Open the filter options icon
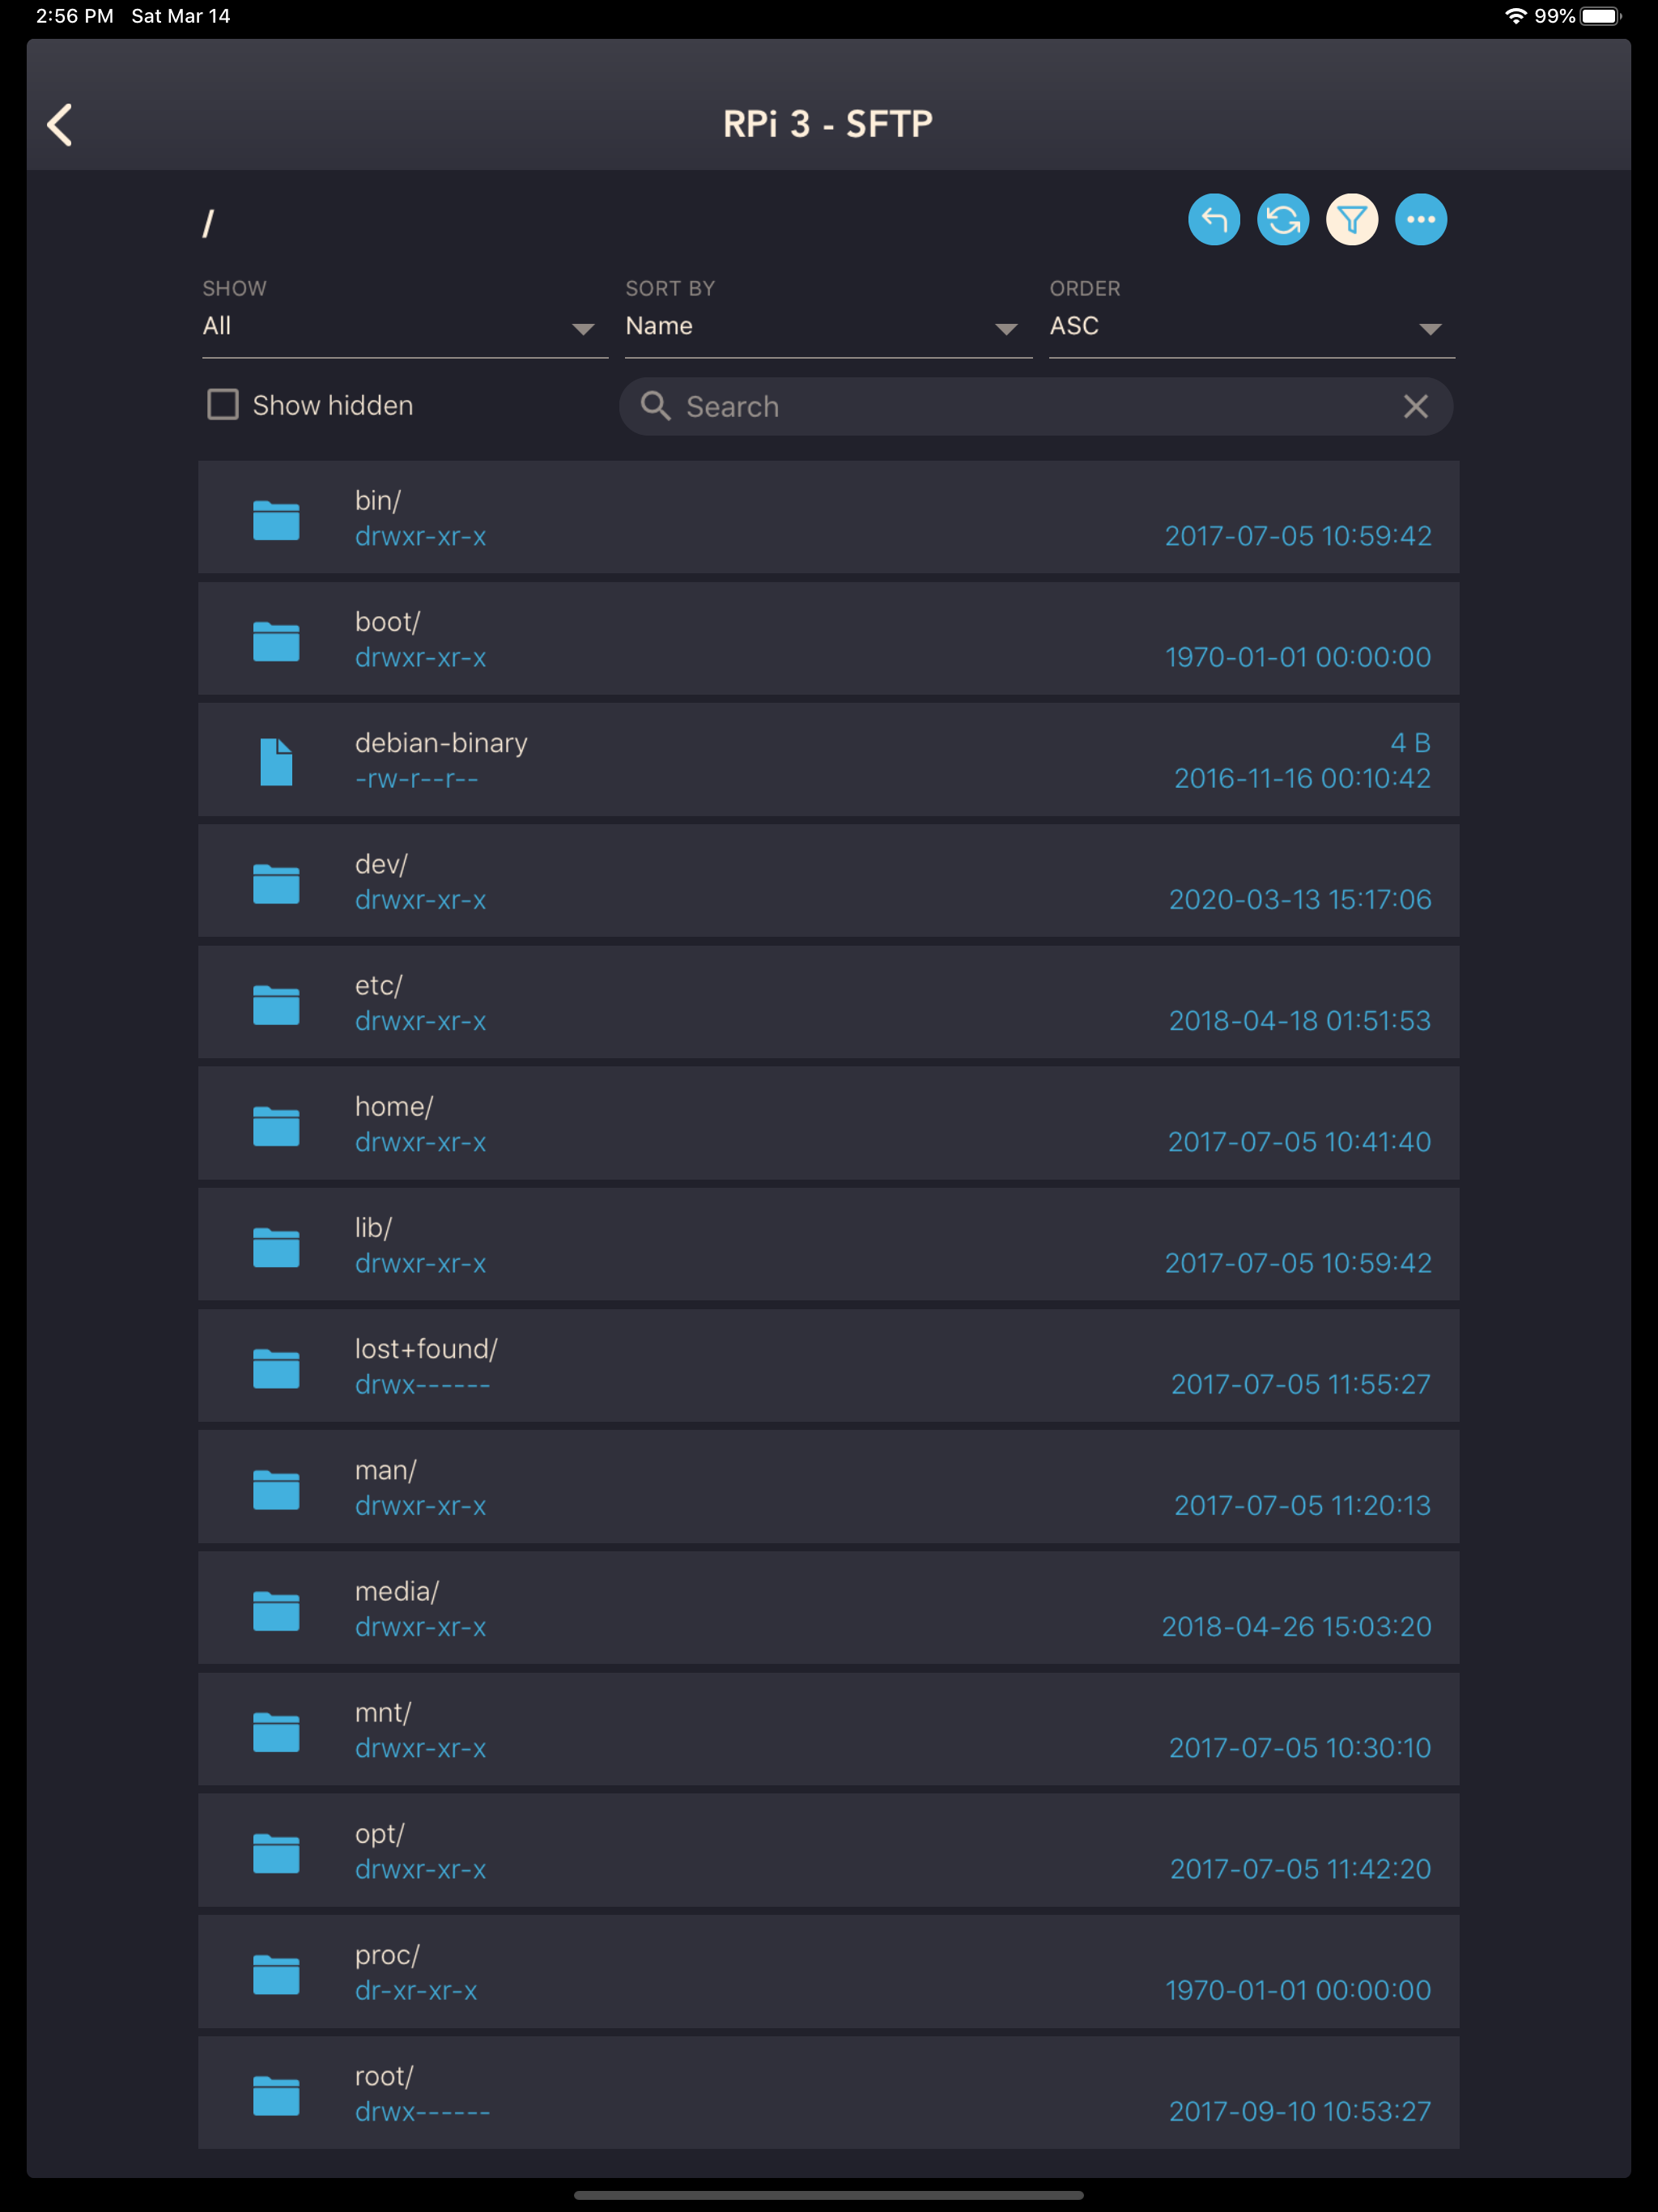1658x2212 pixels. [1351, 219]
